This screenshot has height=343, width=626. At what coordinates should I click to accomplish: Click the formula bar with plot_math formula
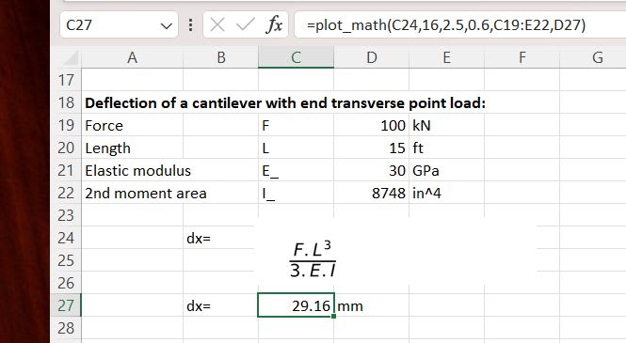[x=460, y=24]
